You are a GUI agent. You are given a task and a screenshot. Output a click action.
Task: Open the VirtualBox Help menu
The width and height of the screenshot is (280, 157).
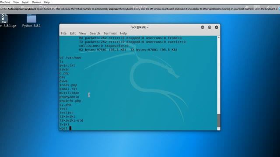click(x=47, y=2)
